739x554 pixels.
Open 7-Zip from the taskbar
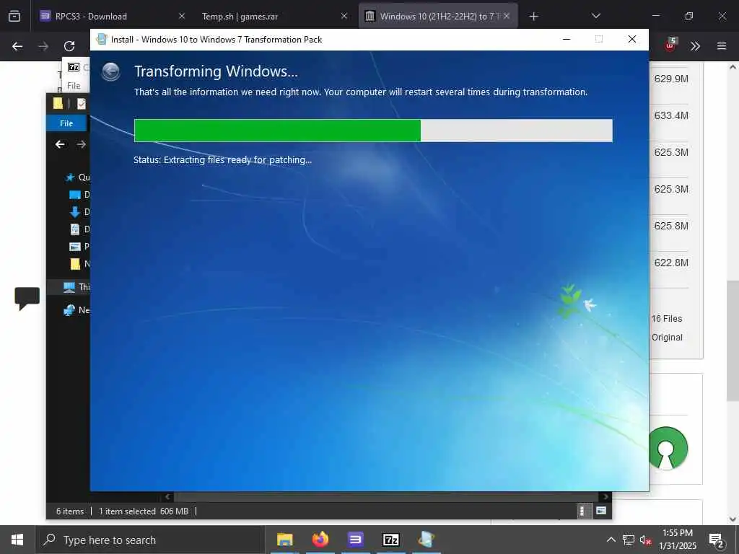pos(391,540)
